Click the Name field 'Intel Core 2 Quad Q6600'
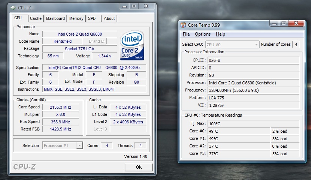Viewport: 311px width, 180px height. [80, 34]
